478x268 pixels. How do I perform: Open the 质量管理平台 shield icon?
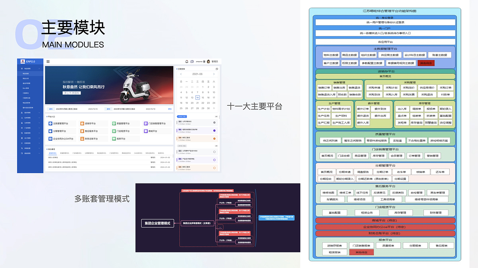pos(114,123)
